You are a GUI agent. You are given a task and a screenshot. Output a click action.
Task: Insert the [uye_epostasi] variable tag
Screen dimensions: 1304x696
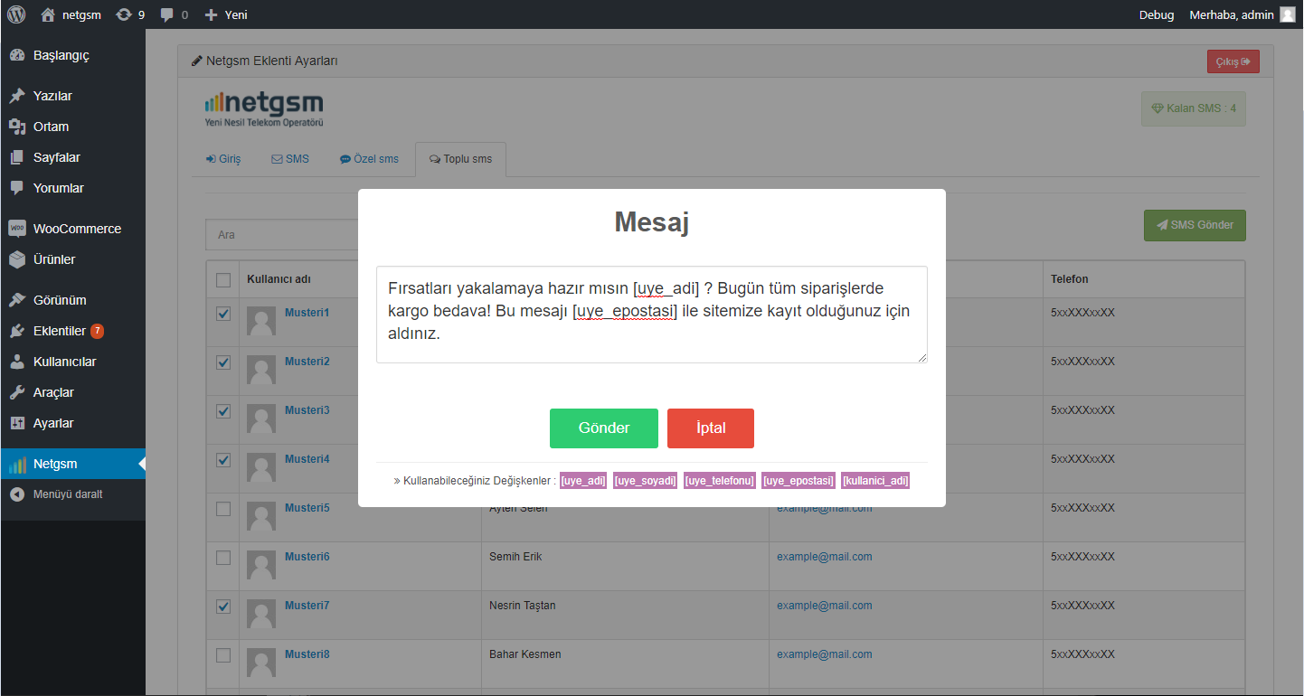pyautogui.click(x=798, y=481)
